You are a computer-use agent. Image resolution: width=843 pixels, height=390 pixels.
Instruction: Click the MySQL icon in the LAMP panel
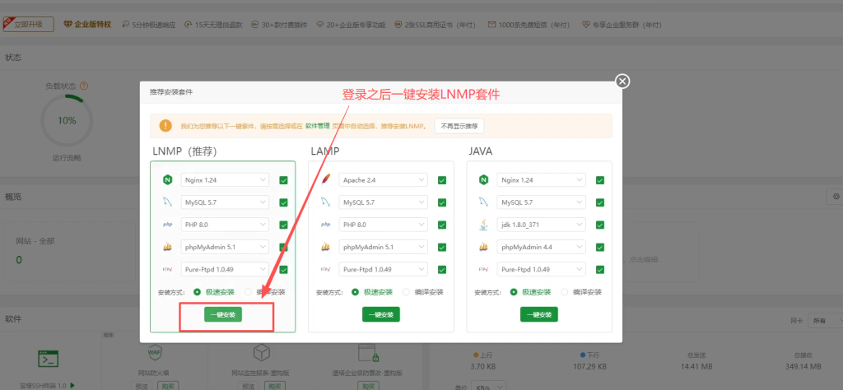pos(325,202)
